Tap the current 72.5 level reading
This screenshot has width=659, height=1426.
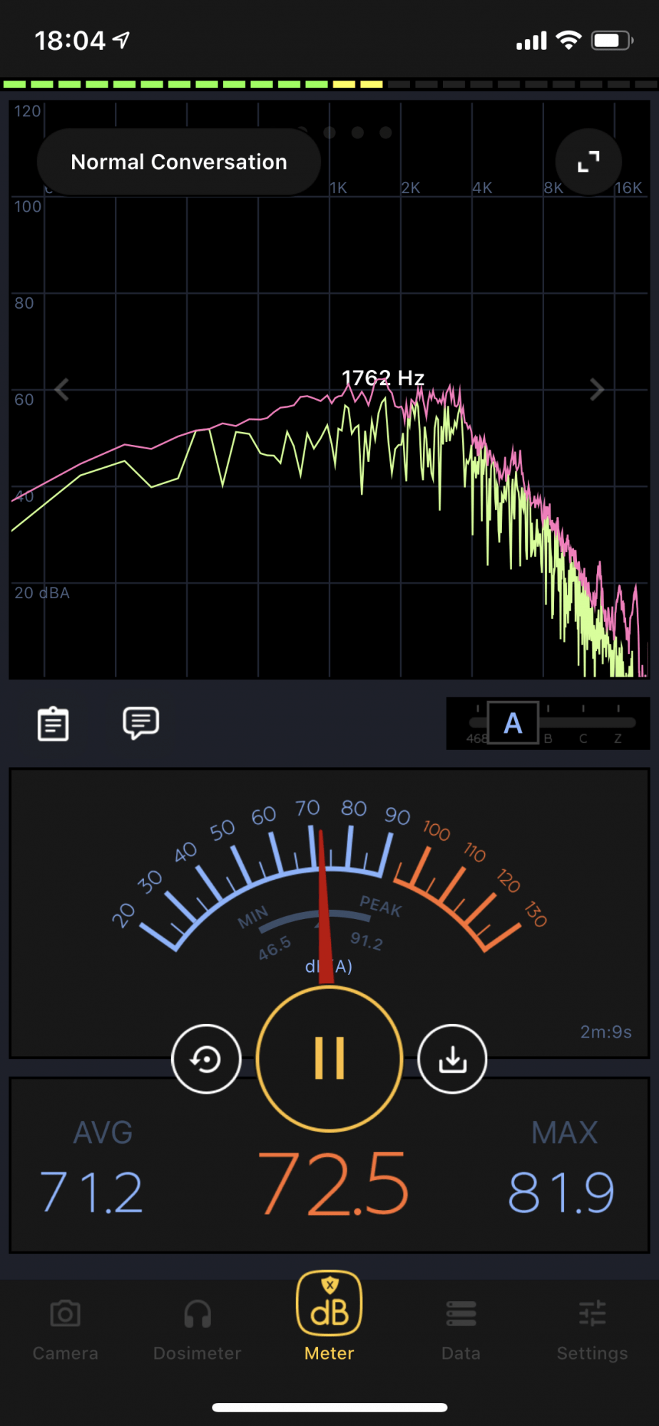click(332, 1184)
